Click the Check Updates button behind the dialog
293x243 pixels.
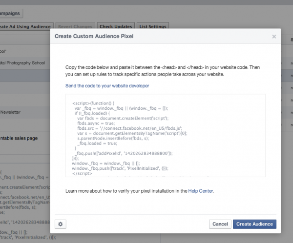tap(116, 26)
